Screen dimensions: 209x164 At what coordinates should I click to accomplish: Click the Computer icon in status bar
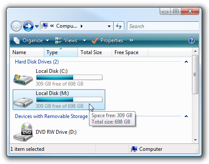[x=134, y=149]
